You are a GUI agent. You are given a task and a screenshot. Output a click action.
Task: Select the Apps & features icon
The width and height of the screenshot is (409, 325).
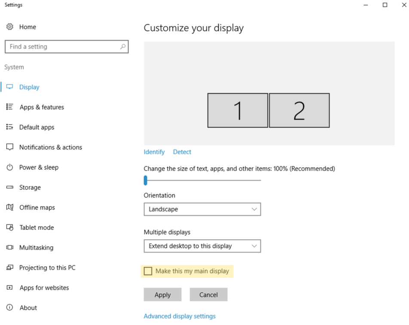click(x=9, y=107)
